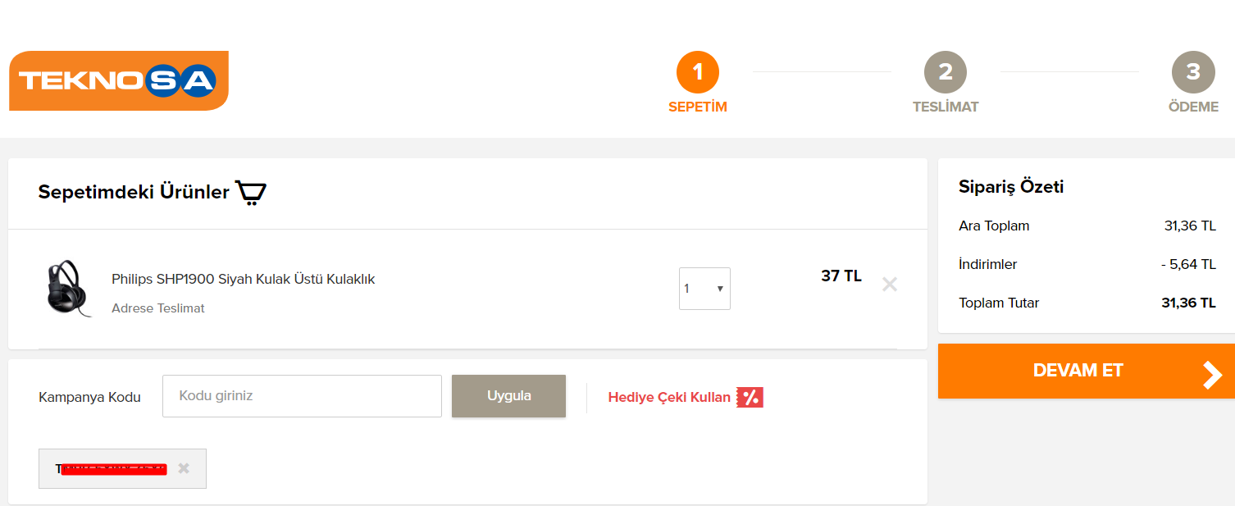Click the shopping cart icon beside Sepetimdeki Ürünler
This screenshot has width=1235, height=506.
point(251,193)
